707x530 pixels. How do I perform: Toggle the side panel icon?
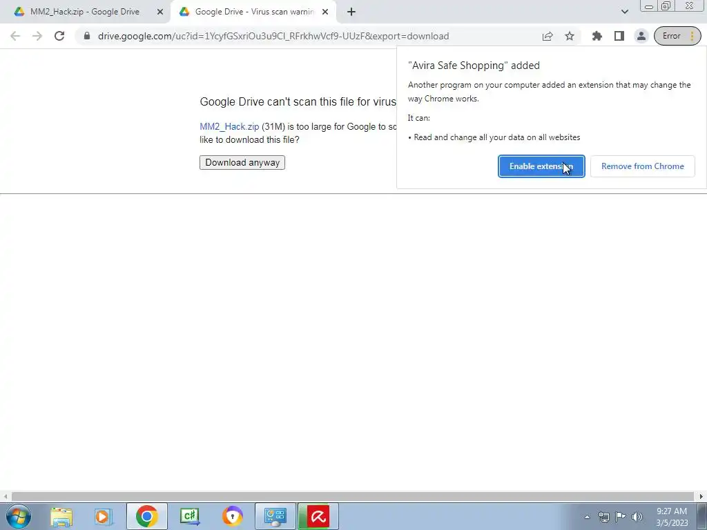click(x=619, y=36)
